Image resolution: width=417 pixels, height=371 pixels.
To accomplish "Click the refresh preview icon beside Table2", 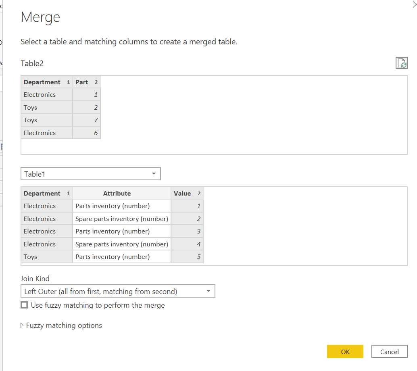I will [401, 63].
